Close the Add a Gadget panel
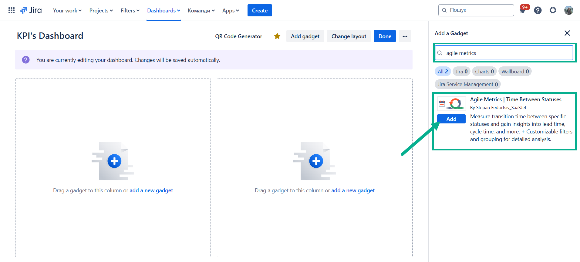Image resolution: width=580 pixels, height=262 pixels. click(567, 33)
